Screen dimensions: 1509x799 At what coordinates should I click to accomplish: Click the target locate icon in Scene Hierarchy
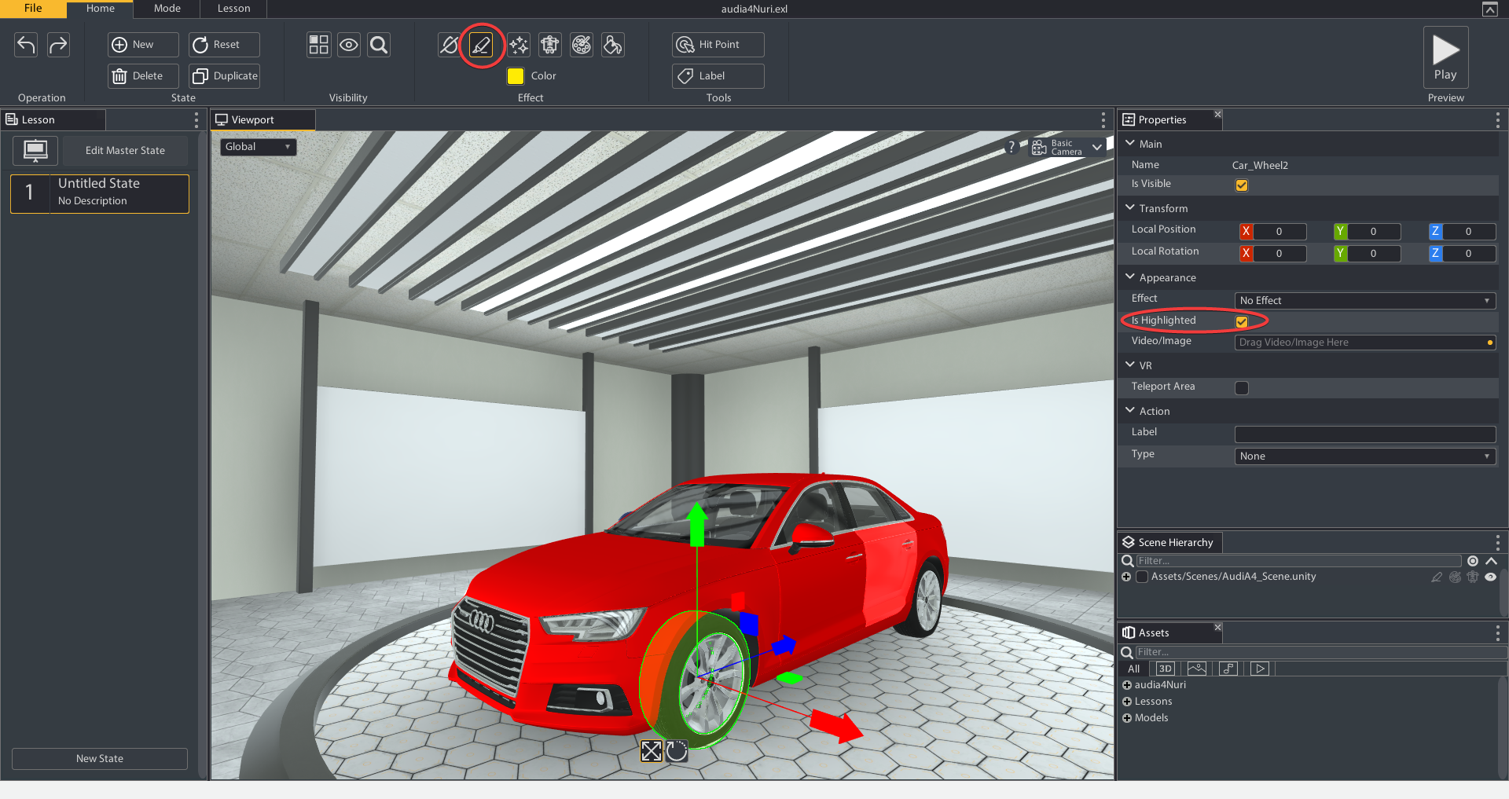click(1473, 561)
